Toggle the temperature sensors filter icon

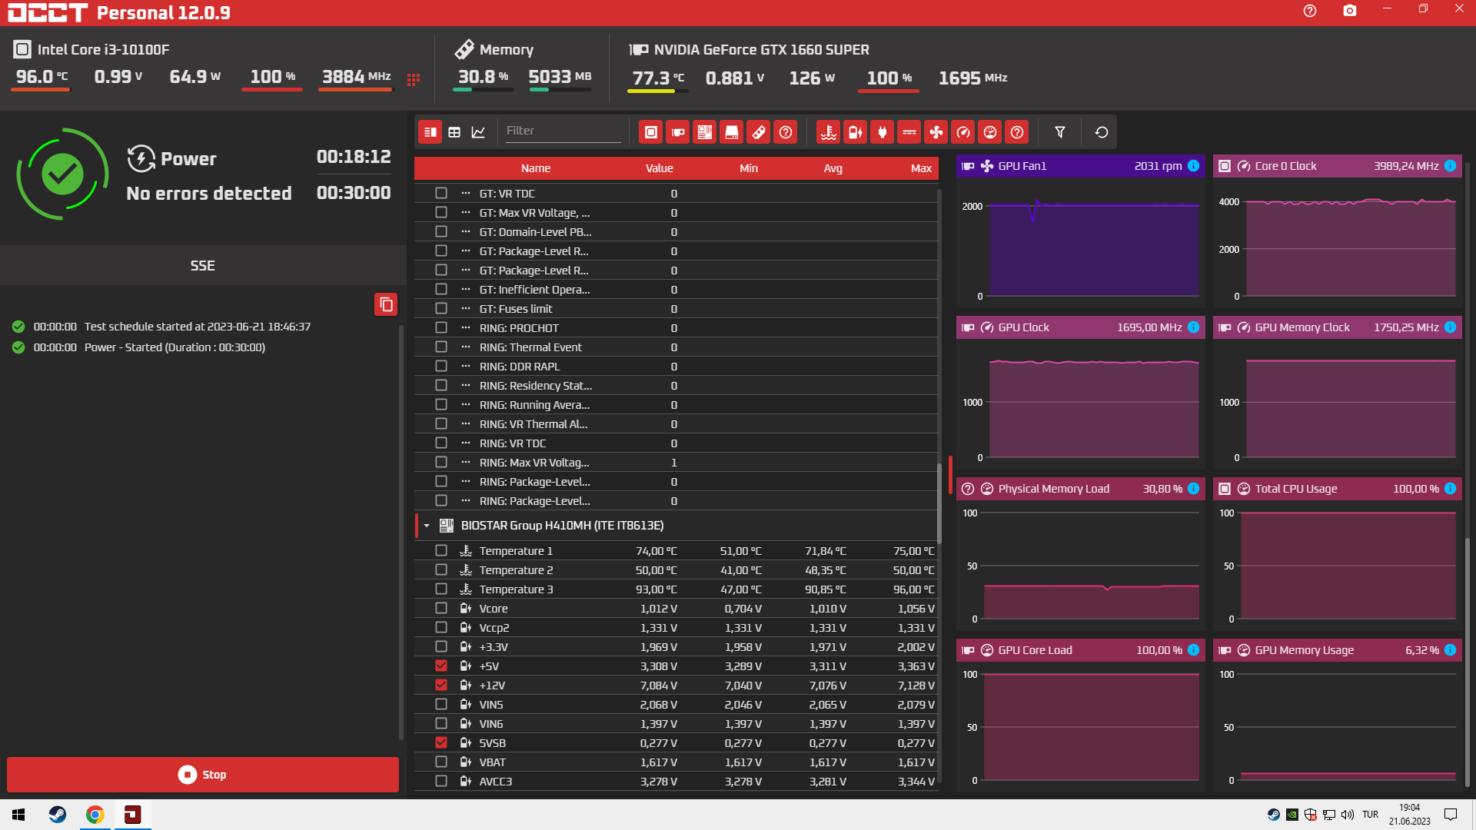click(828, 132)
